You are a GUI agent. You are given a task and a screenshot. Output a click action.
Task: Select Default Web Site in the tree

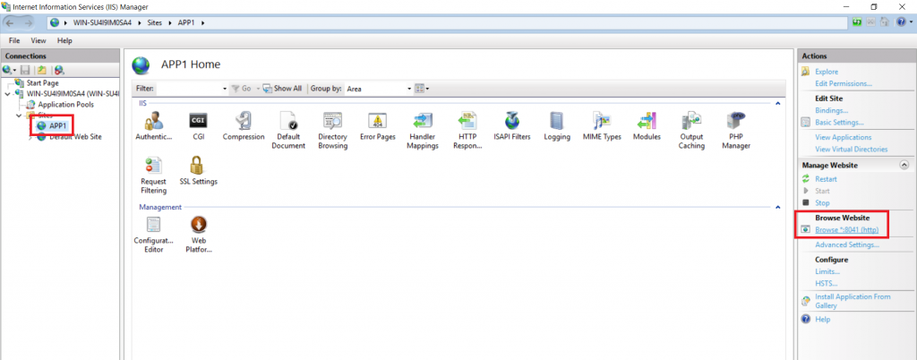point(75,137)
